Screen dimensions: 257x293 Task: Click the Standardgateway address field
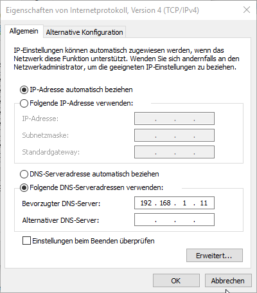click(x=174, y=152)
